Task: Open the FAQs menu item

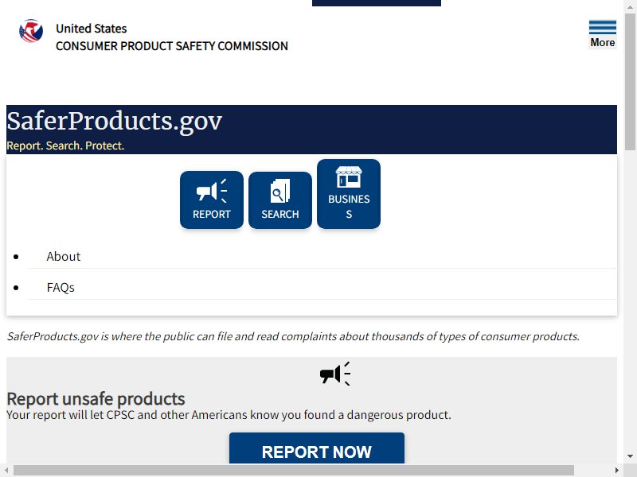Action: 61,288
